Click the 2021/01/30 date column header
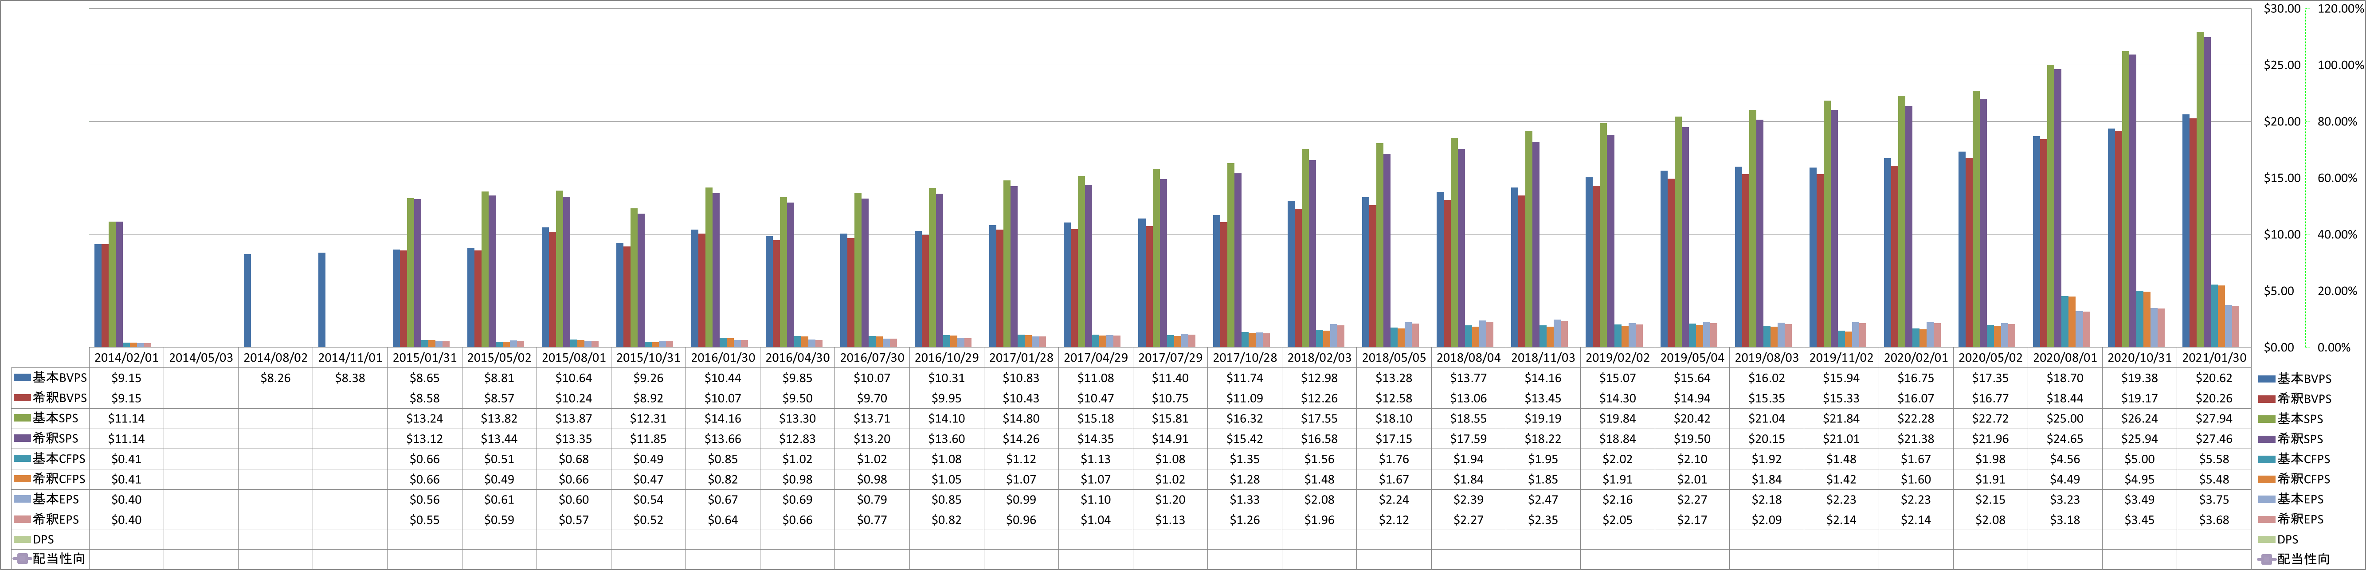Image resolution: width=2366 pixels, height=570 pixels. pos(2213,358)
